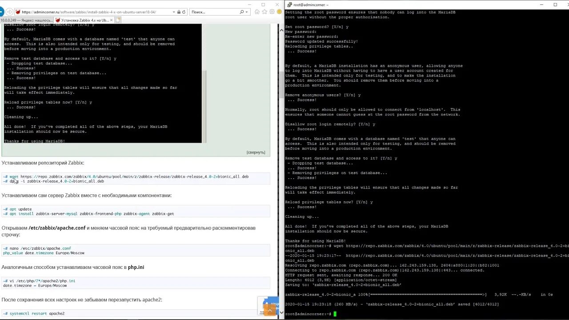
Task: Click the Refresh page icon
Action: pos(184,12)
